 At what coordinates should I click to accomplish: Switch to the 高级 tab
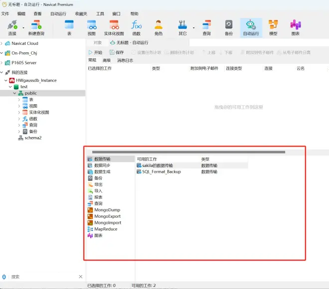point(107,60)
